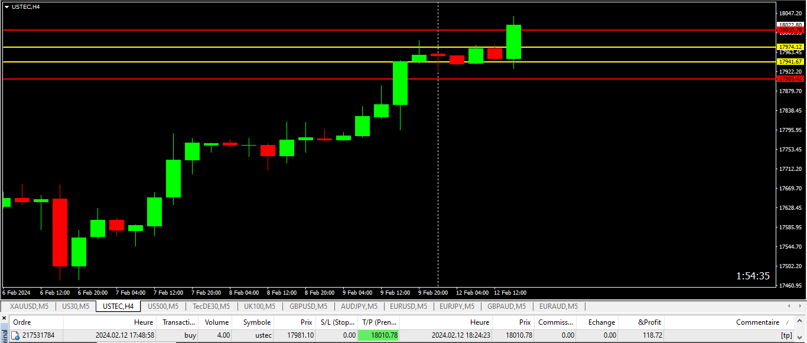
Task: Click the open price 17981.10
Action: (x=301, y=335)
